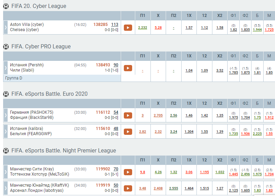275x196 pixels.
Task: Expand the Aston Villa vs Chelsea row
Action: click(x=6, y=27)
